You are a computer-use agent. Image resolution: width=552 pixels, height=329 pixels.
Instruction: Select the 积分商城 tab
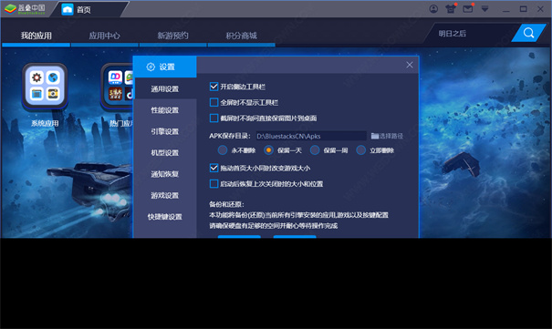242,36
